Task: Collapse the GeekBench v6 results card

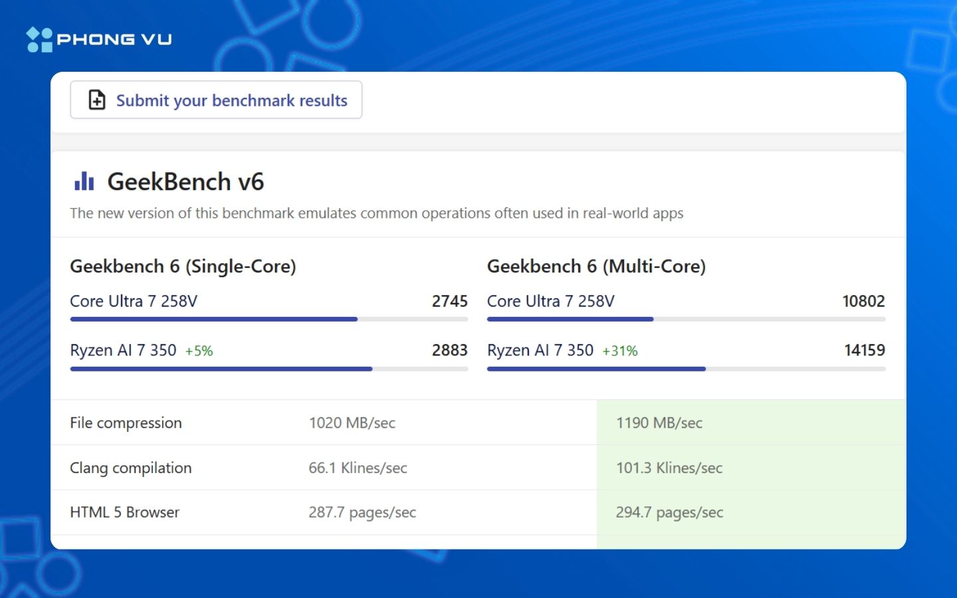Action: 186,181
